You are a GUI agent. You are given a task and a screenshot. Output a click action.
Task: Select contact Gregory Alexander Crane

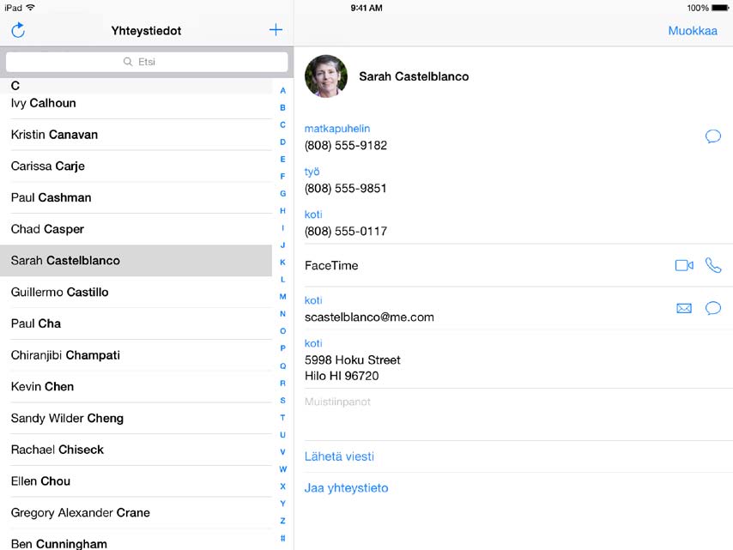coord(136,512)
